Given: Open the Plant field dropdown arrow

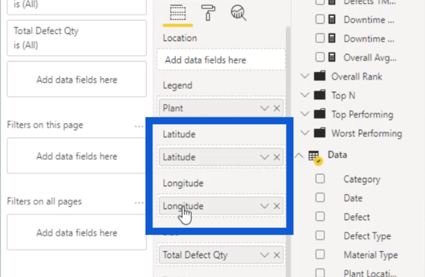Looking at the screenshot, I should click(x=264, y=108).
